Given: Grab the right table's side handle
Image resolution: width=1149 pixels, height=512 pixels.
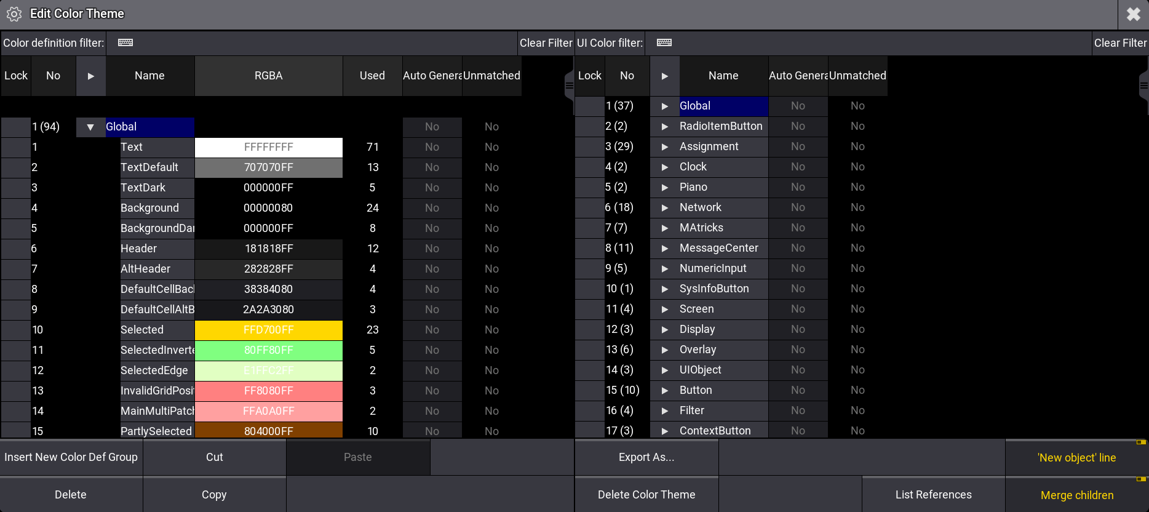Looking at the screenshot, I should tap(1143, 86).
